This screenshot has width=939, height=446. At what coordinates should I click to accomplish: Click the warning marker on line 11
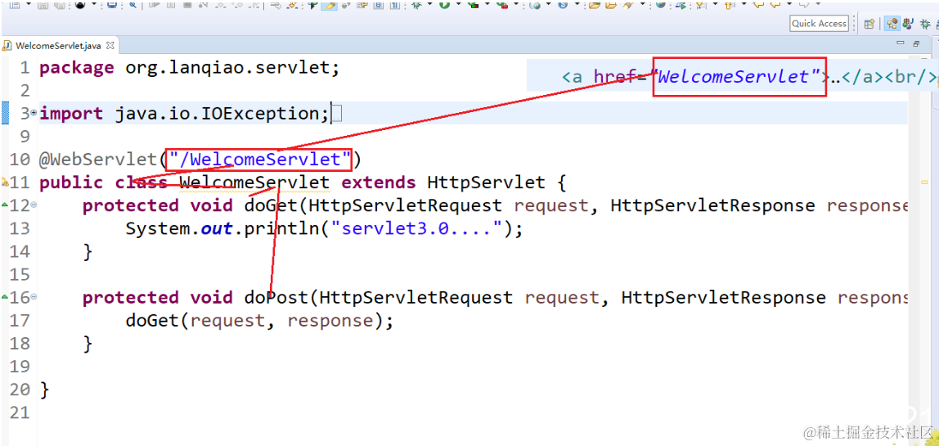[5, 182]
